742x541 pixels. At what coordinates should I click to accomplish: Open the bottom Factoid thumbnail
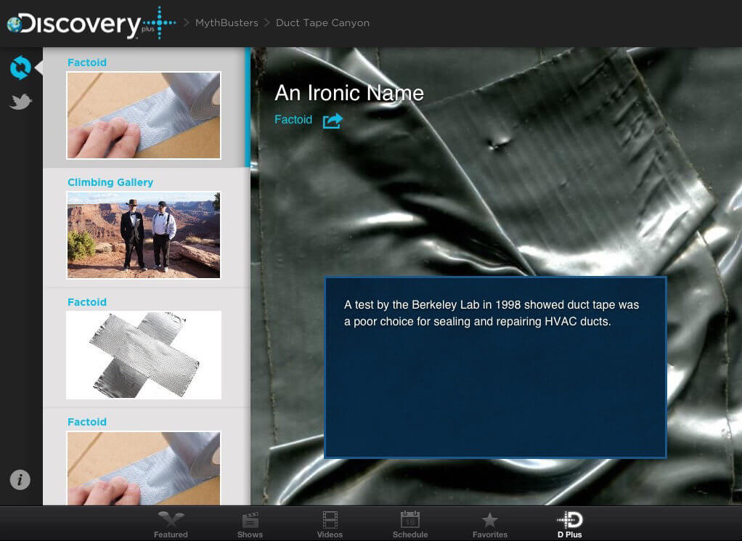click(144, 468)
